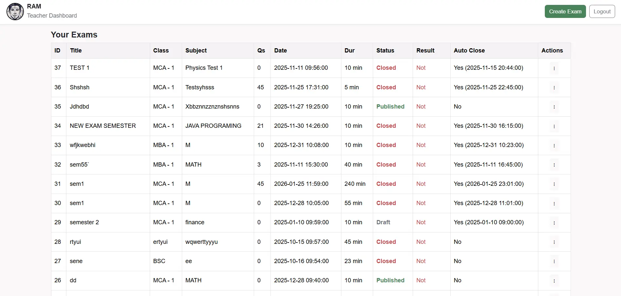Open kebab menu for NEW EXAM SEMESTER

click(554, 126)
